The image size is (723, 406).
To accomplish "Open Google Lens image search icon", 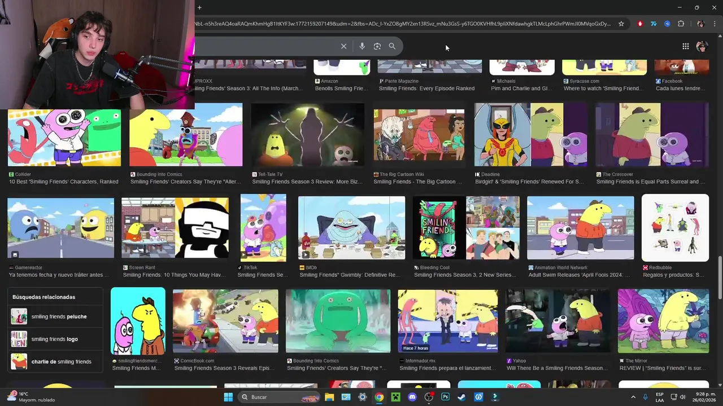I will (377, 46).
